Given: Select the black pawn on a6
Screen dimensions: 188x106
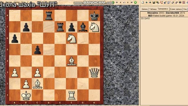Looking at the screenshot, I should (15, 38).
